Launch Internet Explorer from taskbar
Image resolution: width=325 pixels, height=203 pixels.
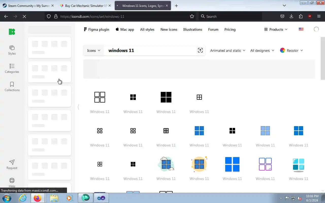(23, 198)
